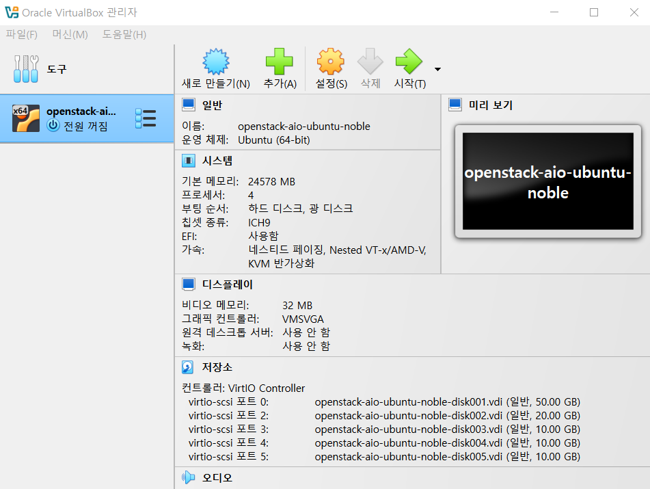Click the disk003.vdi storage entry
The image size is (650, 489).
pos(447,429)
